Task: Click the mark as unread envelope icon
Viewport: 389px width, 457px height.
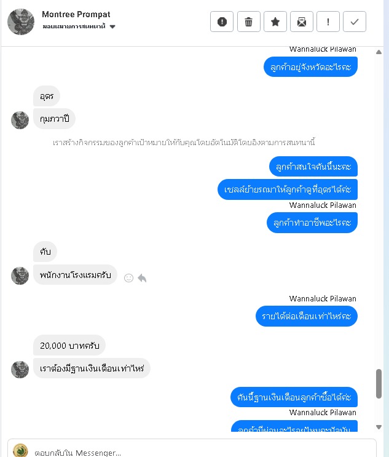Action: click(x=302, y=22)
